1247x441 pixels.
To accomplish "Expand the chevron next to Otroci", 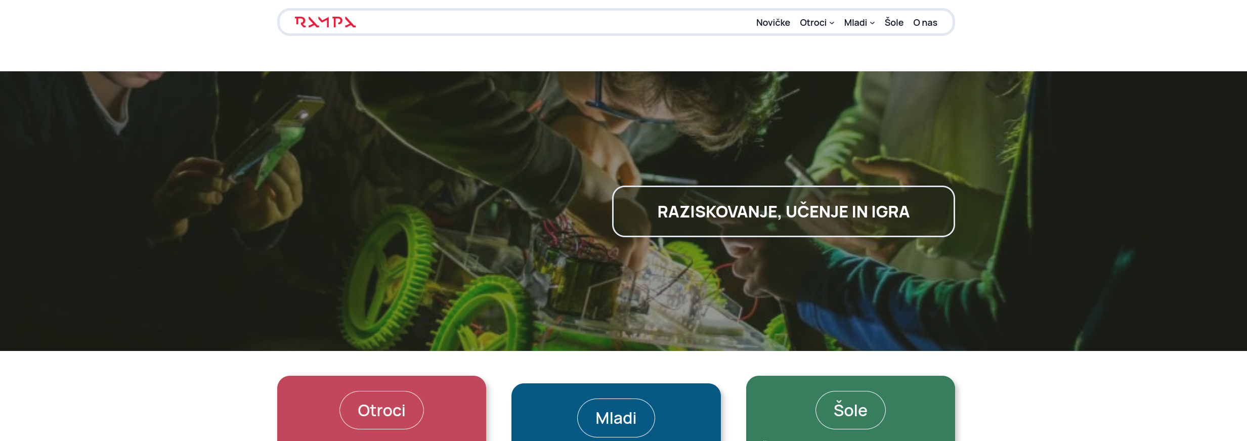I will coord(832,23).
